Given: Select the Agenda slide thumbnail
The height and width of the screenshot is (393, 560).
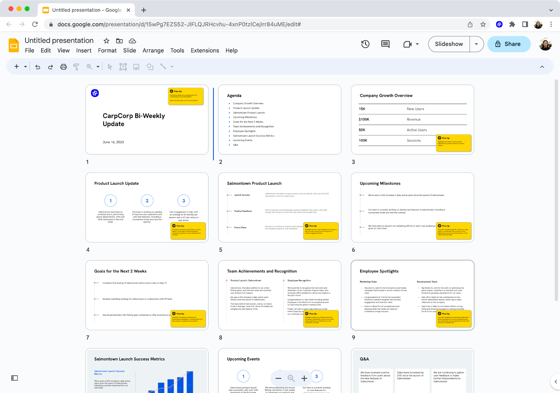Looking at the screenshot, I should (280, 120).
